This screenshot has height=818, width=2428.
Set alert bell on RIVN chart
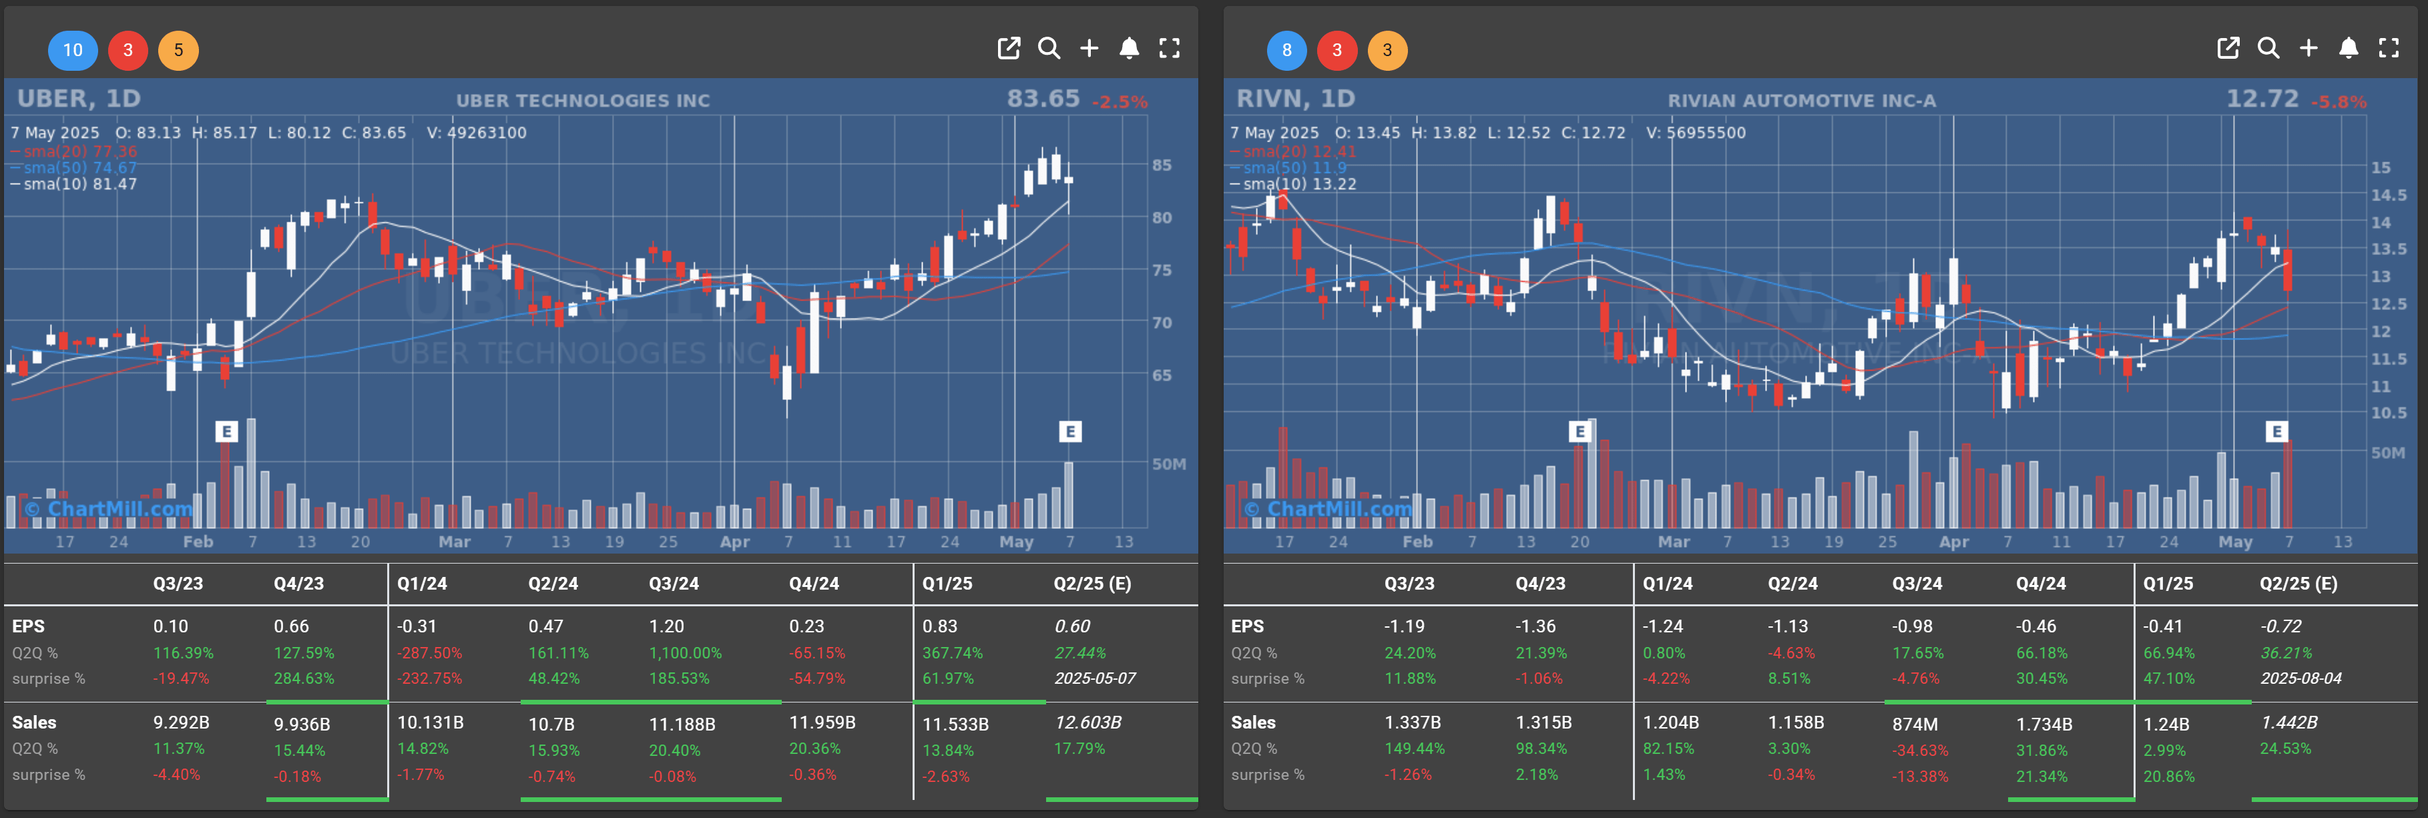click(2349, 48)
